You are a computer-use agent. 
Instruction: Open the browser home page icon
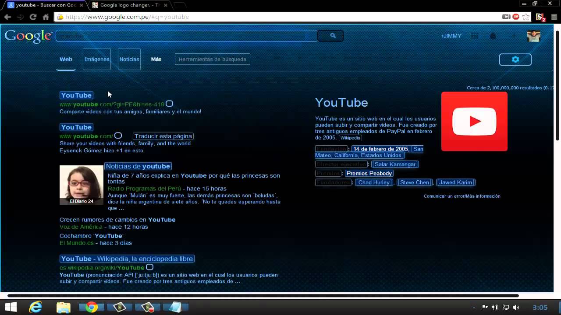[46, 17]
